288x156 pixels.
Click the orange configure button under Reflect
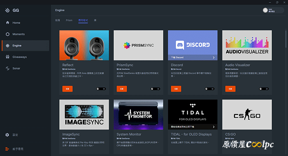click(67, 89)
